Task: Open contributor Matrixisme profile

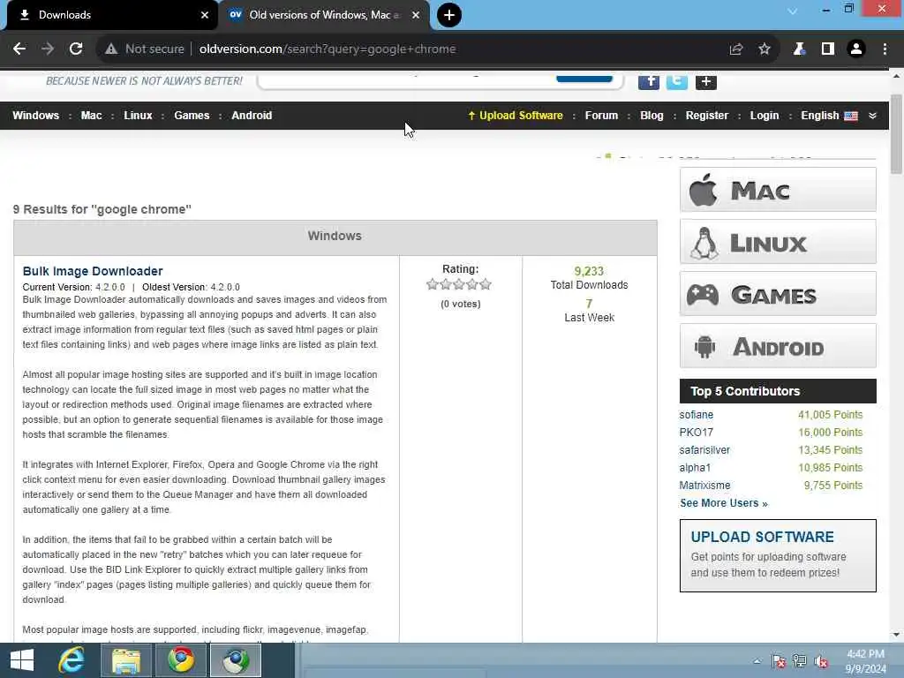Action: 704,486
